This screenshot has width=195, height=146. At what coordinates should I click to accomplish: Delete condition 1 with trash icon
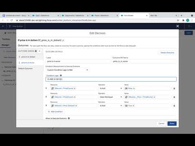[174, 88]
